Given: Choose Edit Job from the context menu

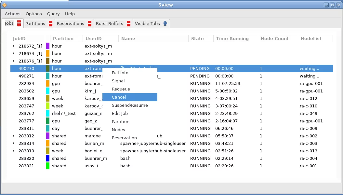Looking at the screenshot, I should click(x=120, y=113).
